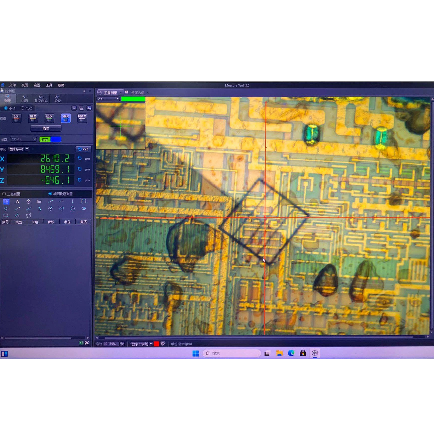Open the crosshair settings gear

pyautogui.click(x=163, y=344)
